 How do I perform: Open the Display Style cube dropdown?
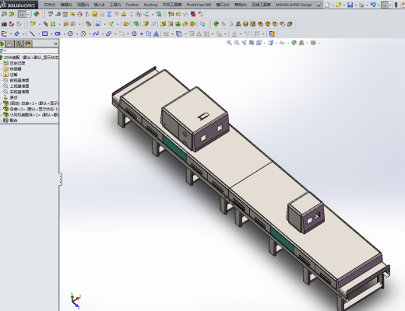[276, 43]
